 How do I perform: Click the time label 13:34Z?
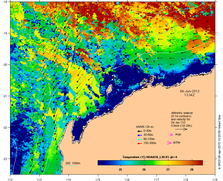point(190,95)
